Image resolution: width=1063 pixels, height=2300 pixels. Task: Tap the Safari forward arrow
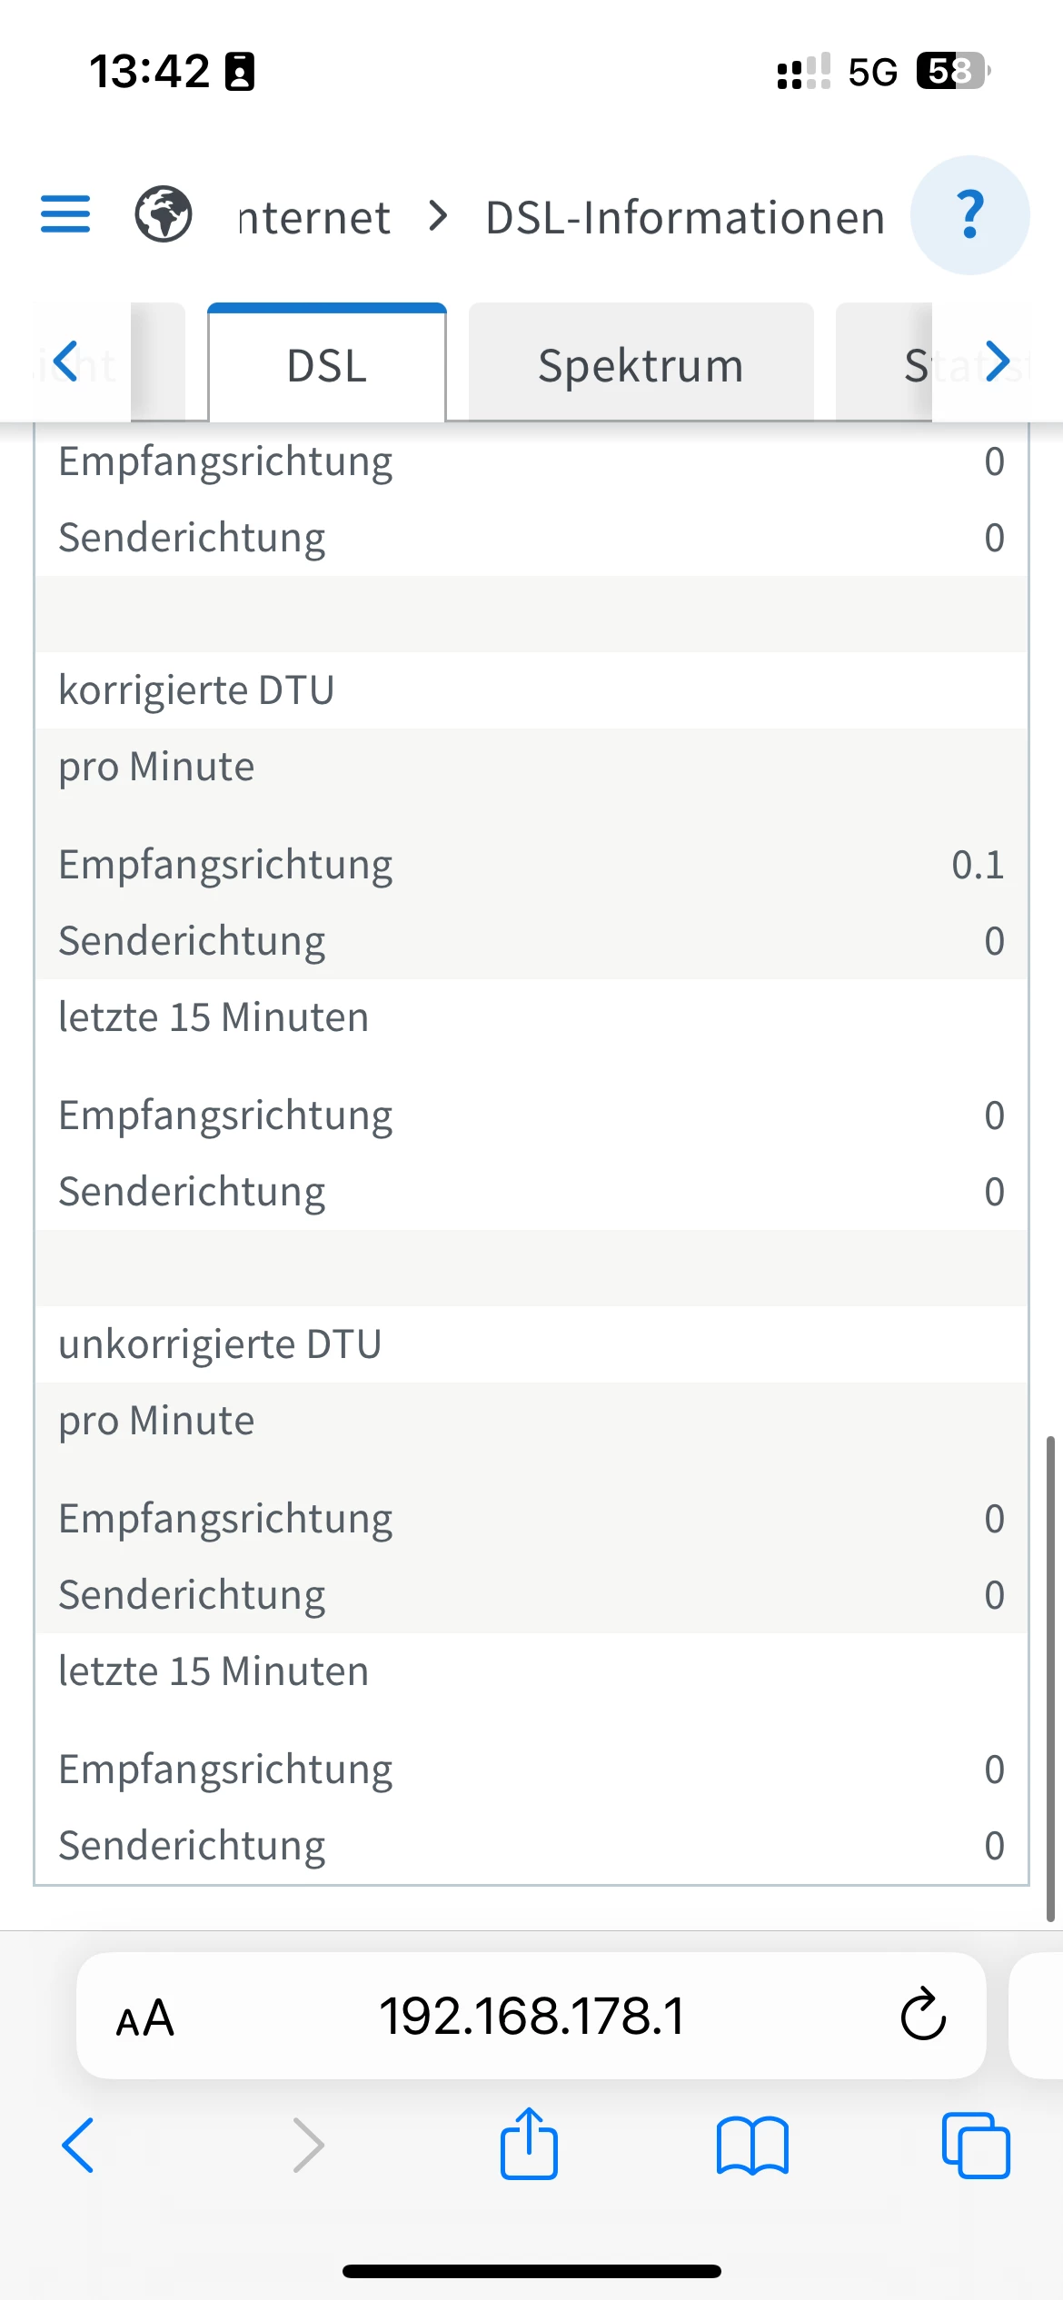point(308,2146)
